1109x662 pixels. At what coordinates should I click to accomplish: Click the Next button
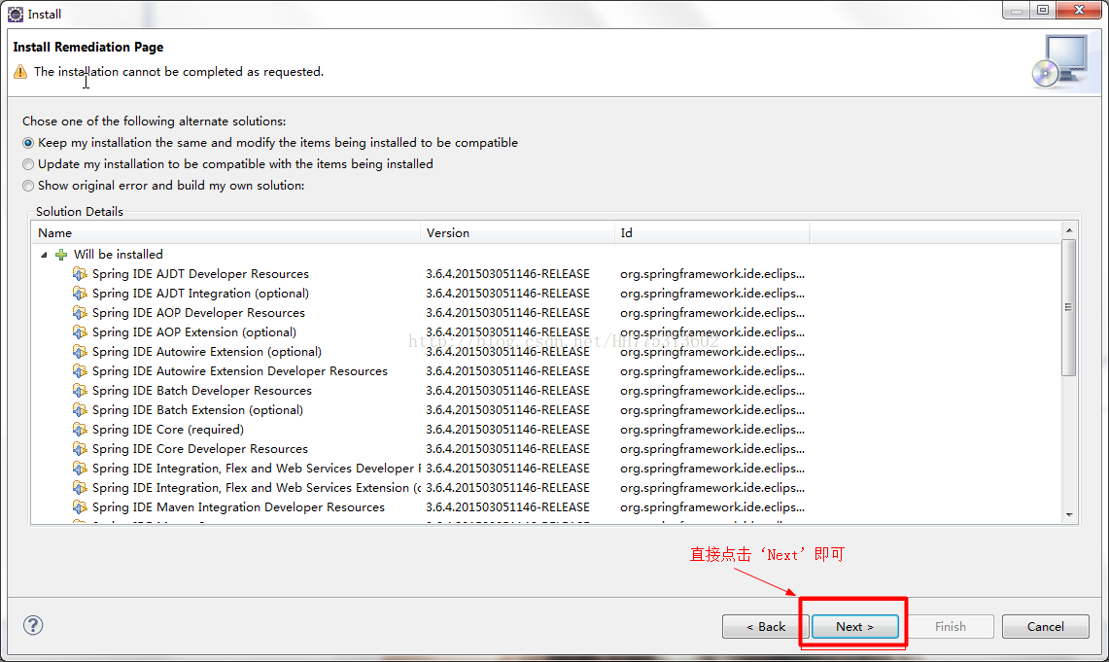click(x=855, y=627)
